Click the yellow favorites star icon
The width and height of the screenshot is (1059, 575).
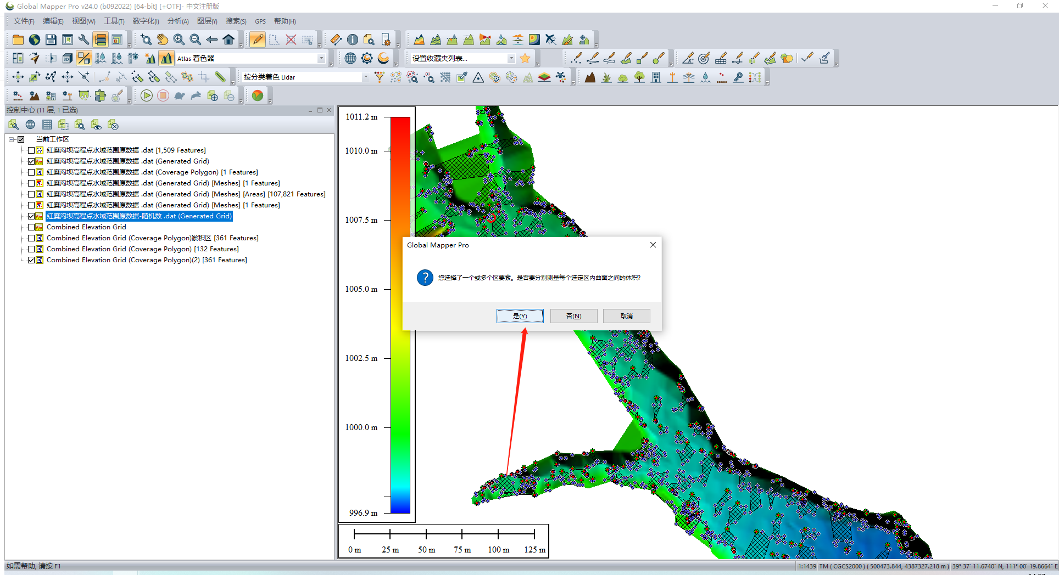point(525,58)
